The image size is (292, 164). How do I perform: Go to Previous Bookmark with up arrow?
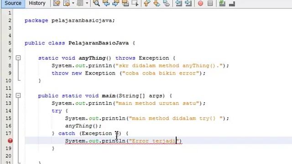tap(147, 3)
